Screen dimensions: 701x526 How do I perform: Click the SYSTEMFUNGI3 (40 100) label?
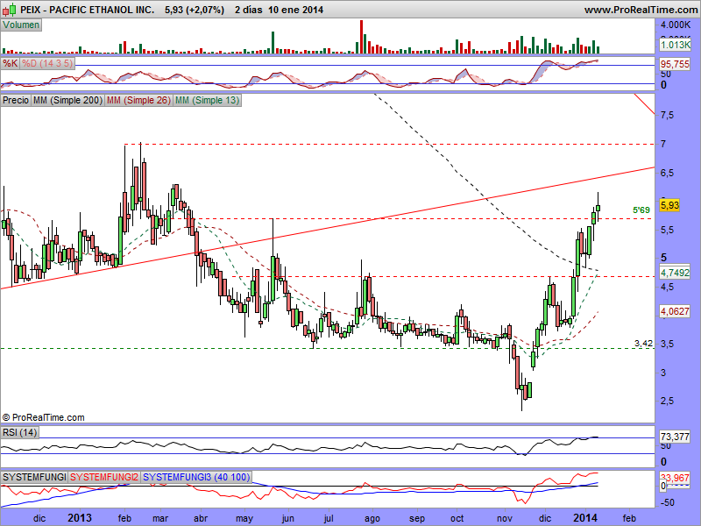[x=196, y=477]
